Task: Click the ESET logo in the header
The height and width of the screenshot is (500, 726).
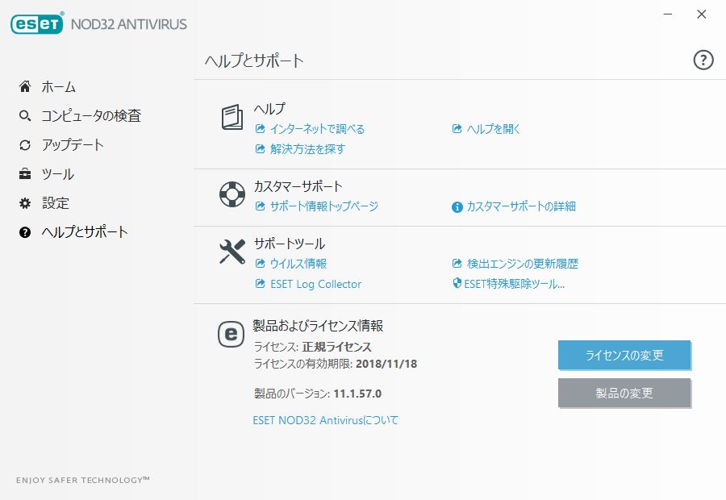Action: click(x=37, y=23)
